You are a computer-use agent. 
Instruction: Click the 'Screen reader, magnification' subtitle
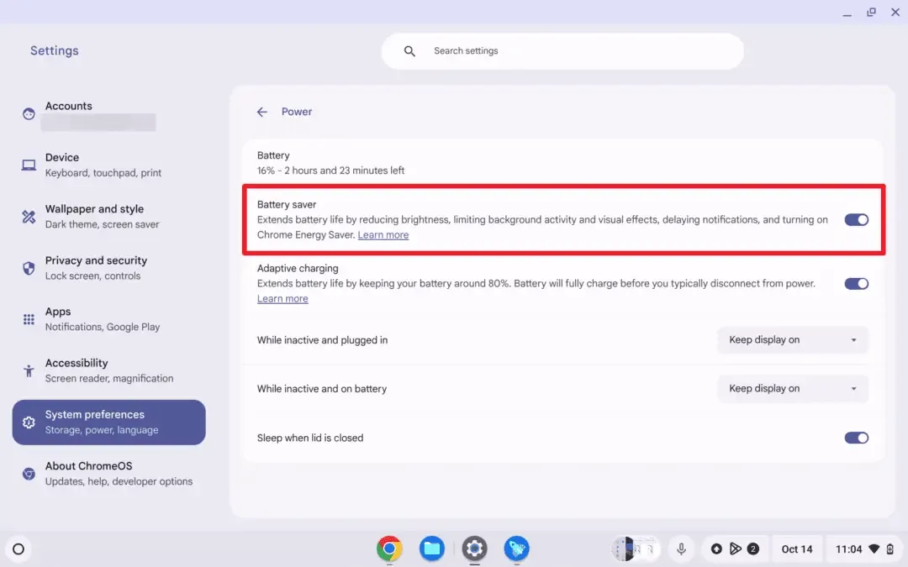[108, 378]
